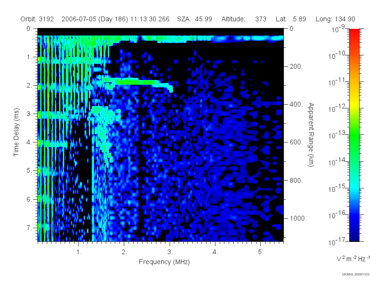Screen dimensions: 378x284
Task: Click the time delay tick label '7.'
Action: [x=29, y=228]
